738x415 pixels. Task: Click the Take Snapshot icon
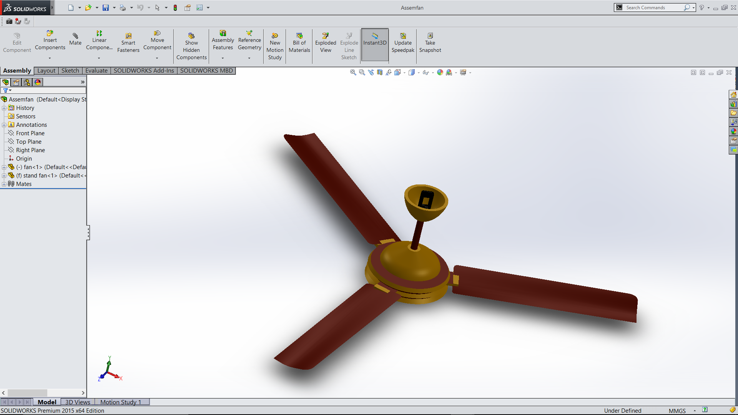(x=430, y=43)
